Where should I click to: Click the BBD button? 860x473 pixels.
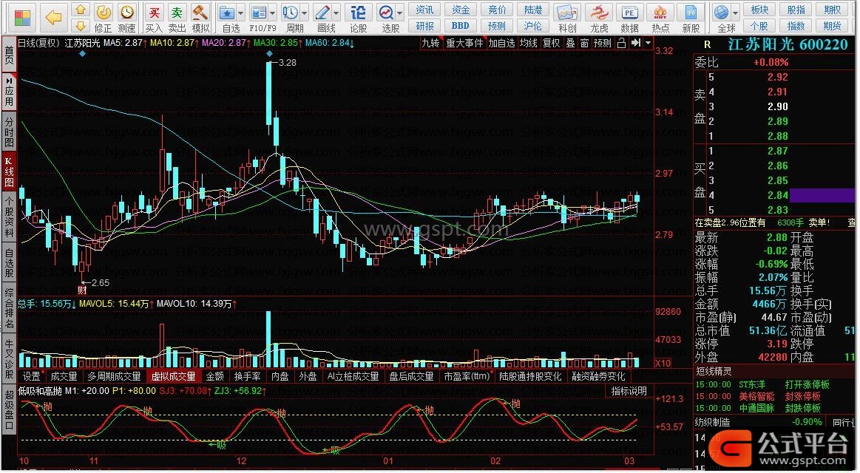(461, 26)
